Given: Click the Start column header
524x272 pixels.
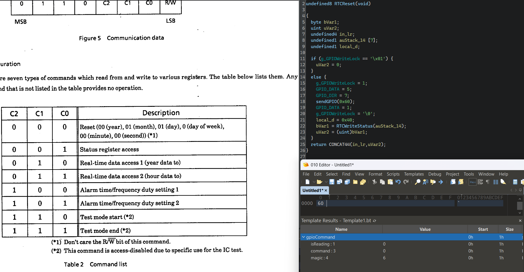Looking at the screenshot, I should tap(483, 229).
